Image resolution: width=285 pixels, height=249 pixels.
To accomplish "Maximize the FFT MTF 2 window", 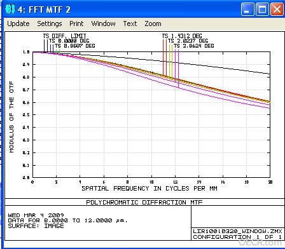I will [x=262, y=10].
